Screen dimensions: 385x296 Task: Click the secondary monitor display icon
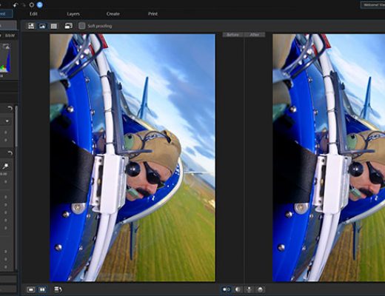(x=68, y=26)
